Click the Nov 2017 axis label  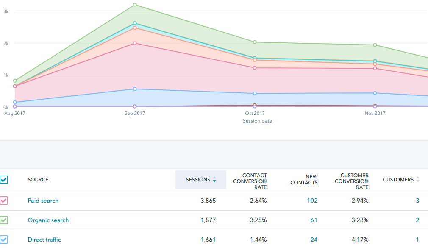point(375,113)
